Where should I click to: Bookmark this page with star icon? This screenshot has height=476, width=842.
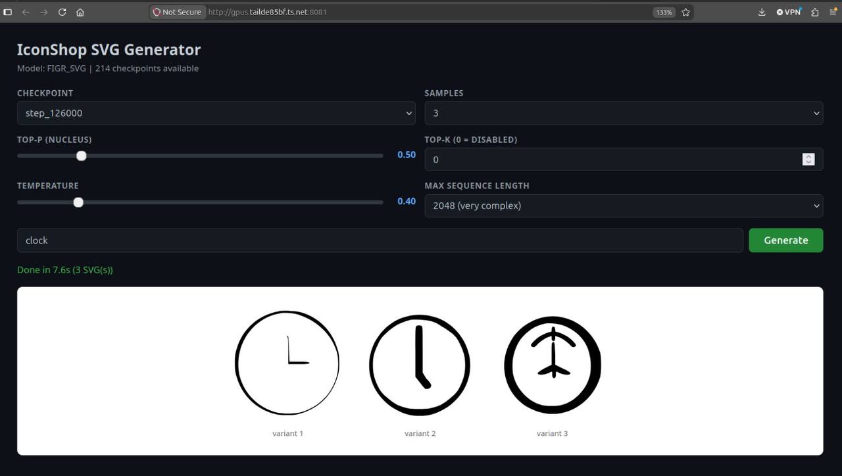(x=686, y=12)
